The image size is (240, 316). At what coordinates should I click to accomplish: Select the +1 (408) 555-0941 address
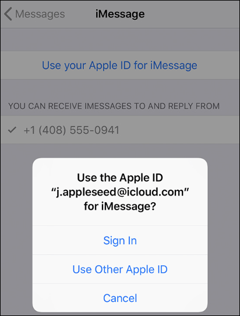click(x=71, y=130)
